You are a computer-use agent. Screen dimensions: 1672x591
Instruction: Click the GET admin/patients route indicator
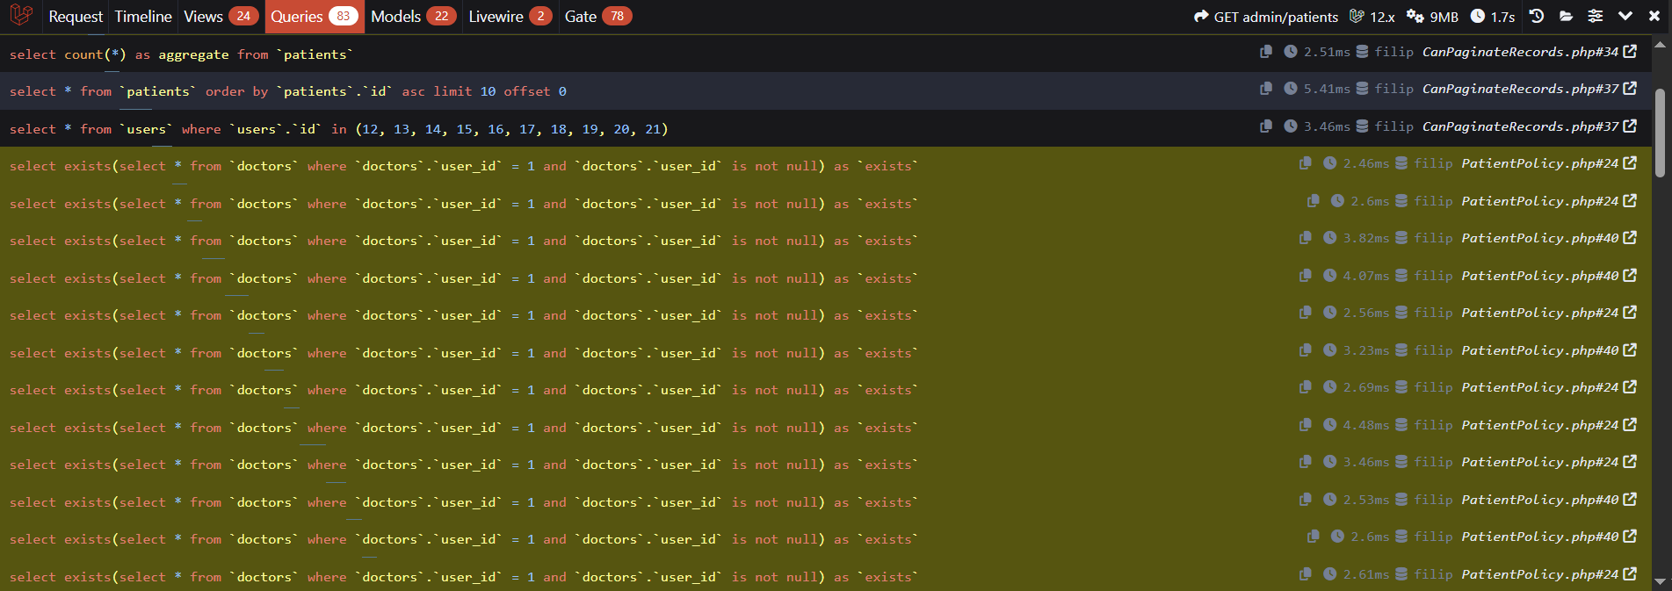[x=1266, y=17]
